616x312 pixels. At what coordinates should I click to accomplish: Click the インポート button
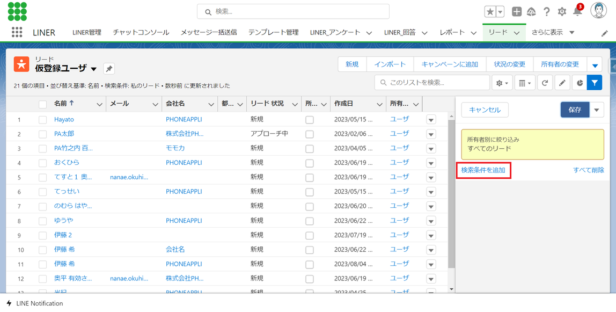[390, 64]
